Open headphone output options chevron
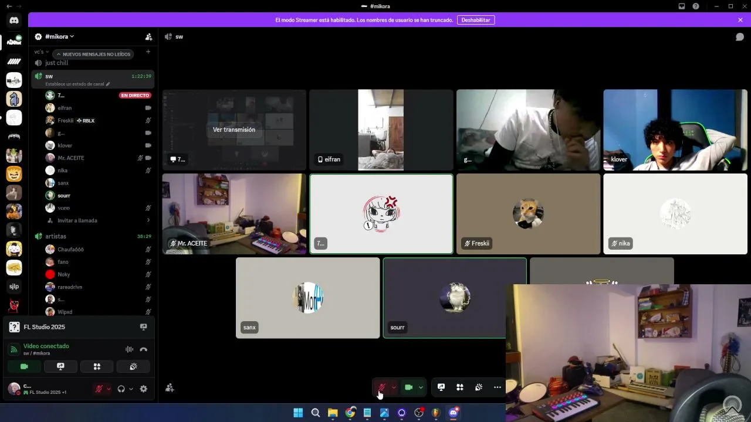The height and width of the screenshot is (422, 751). [x=131, y=389]
